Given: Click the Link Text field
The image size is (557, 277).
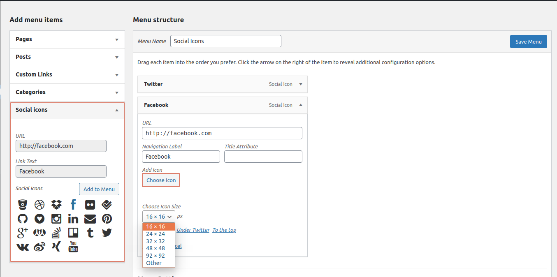Looking at the screenshot, I should point(61,171).
